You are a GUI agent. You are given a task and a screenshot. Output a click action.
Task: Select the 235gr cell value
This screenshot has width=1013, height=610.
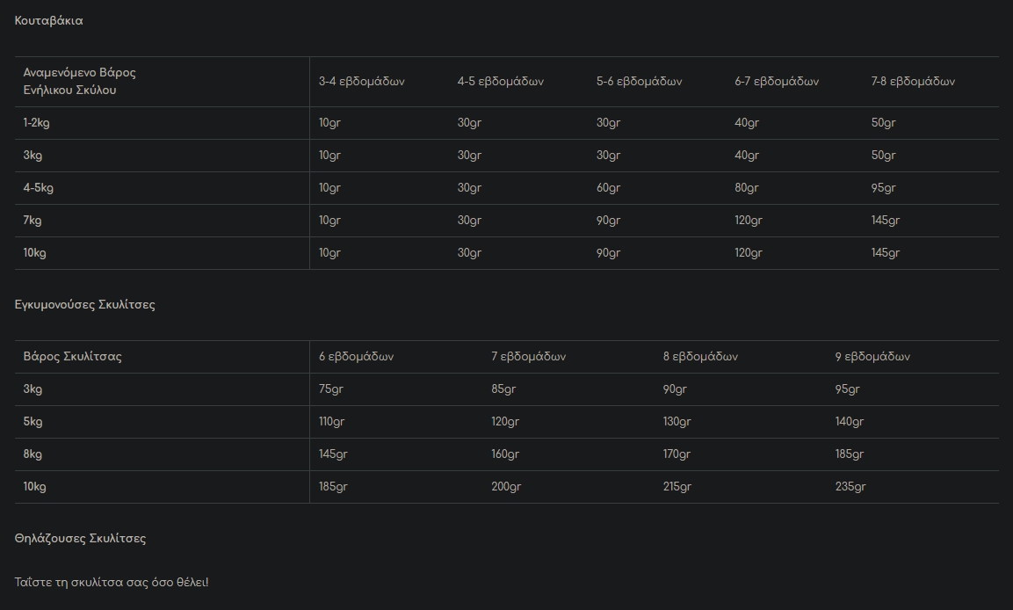[850, 487]
